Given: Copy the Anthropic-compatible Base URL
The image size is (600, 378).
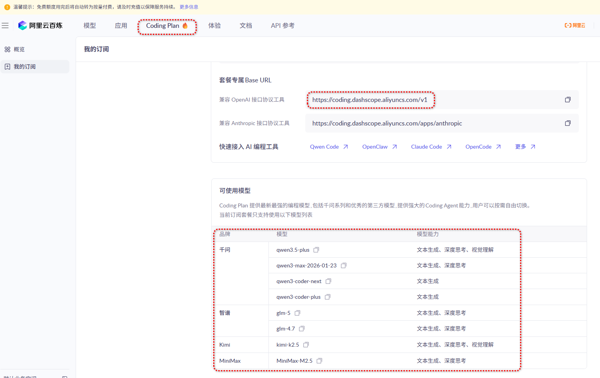Looking at the screenshot, I should click(x=568, y=123).
